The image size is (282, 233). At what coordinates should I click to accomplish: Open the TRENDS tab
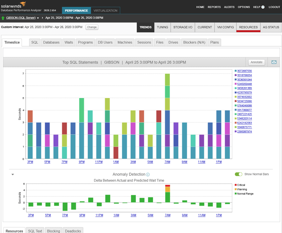(x=145, y=27)
